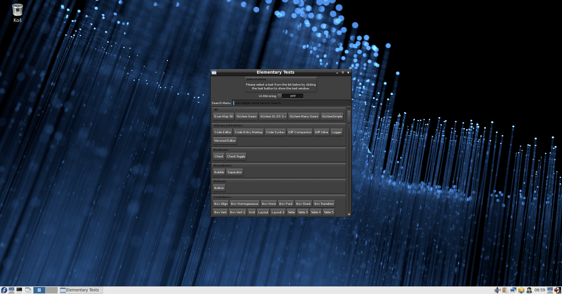
Task: Open the Fedora start menu
Action: click(x=4, y=290)
